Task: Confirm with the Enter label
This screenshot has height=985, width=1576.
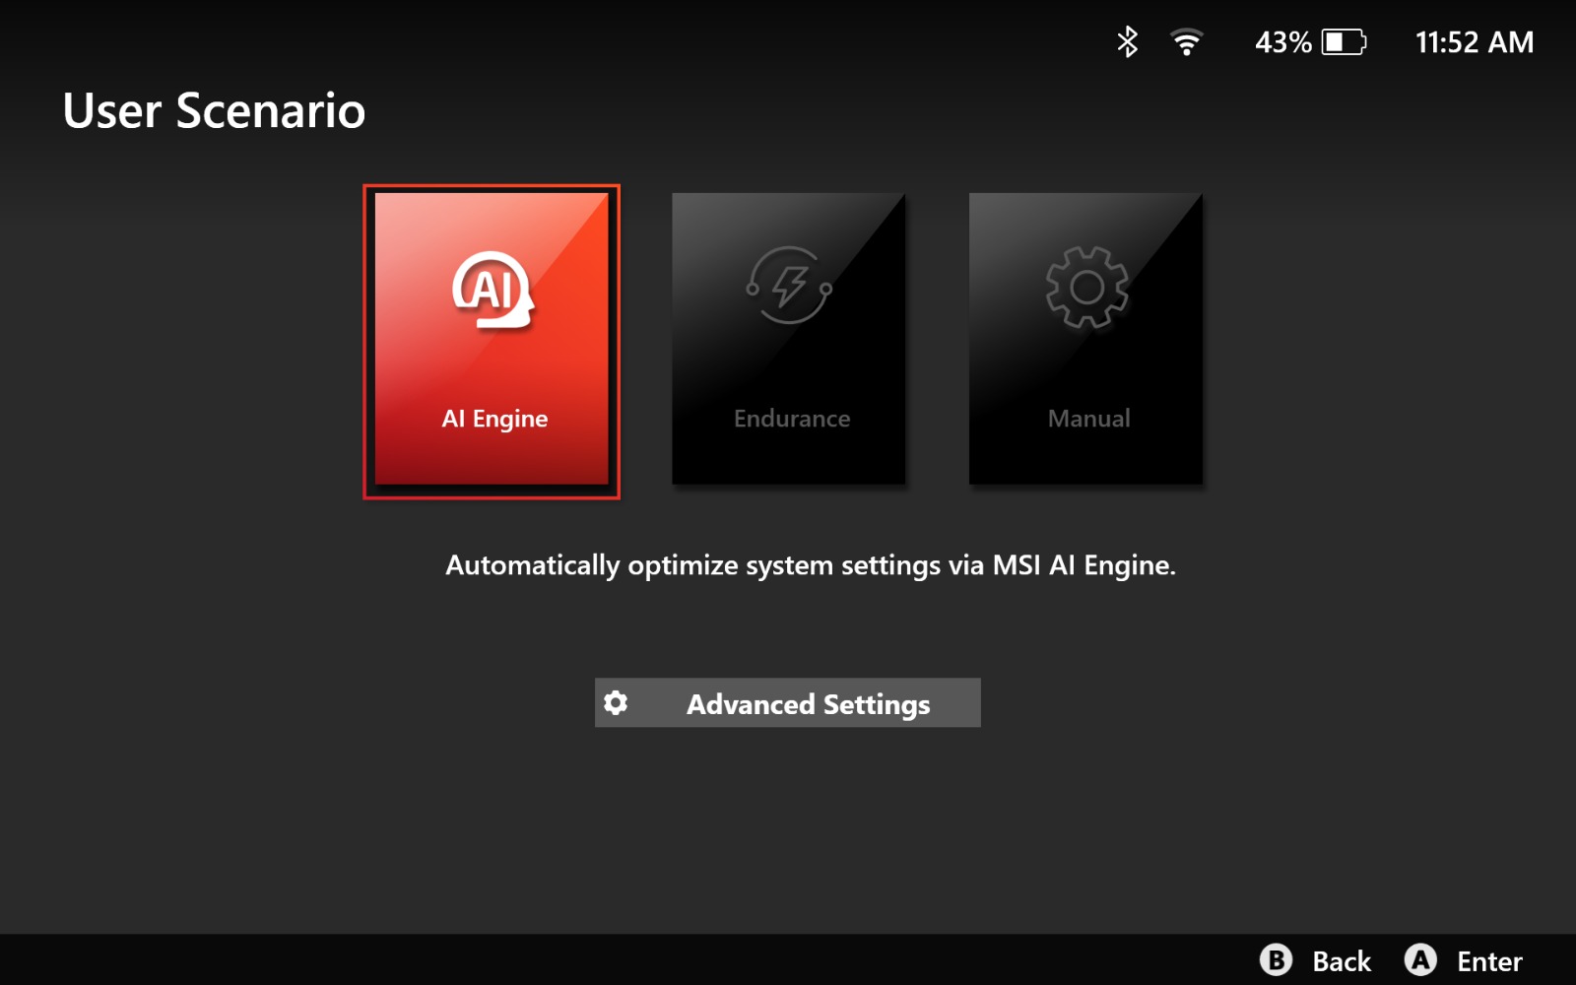Action: [x=1489, y=961]
